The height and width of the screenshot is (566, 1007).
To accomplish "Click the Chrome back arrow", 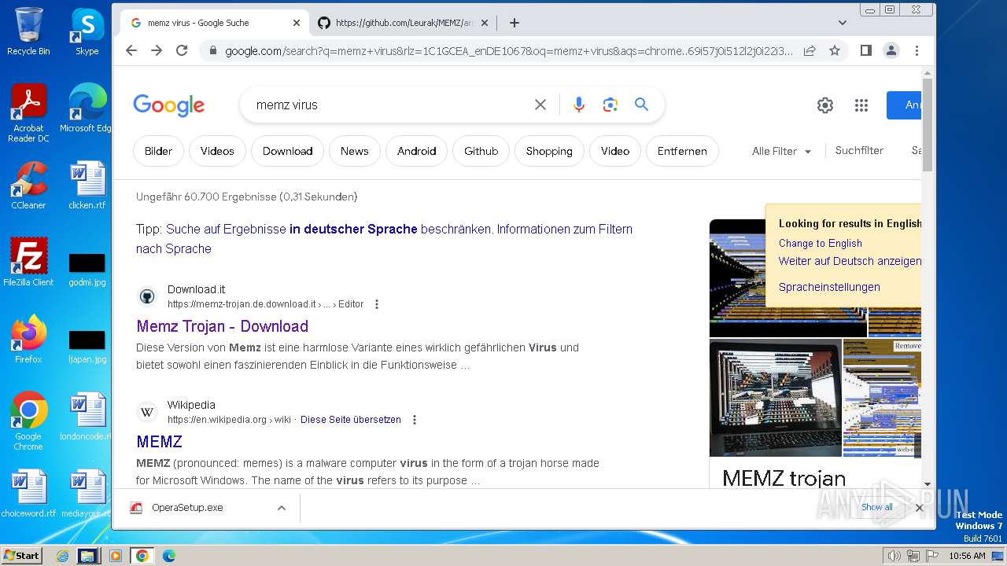I will coord(131,50).
